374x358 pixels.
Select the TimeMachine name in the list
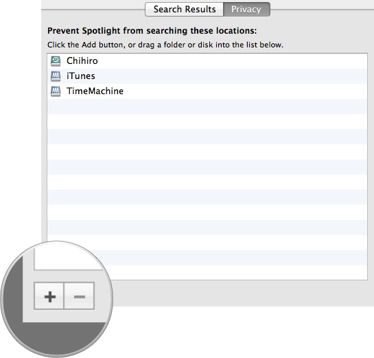click(x=95, y=91)
